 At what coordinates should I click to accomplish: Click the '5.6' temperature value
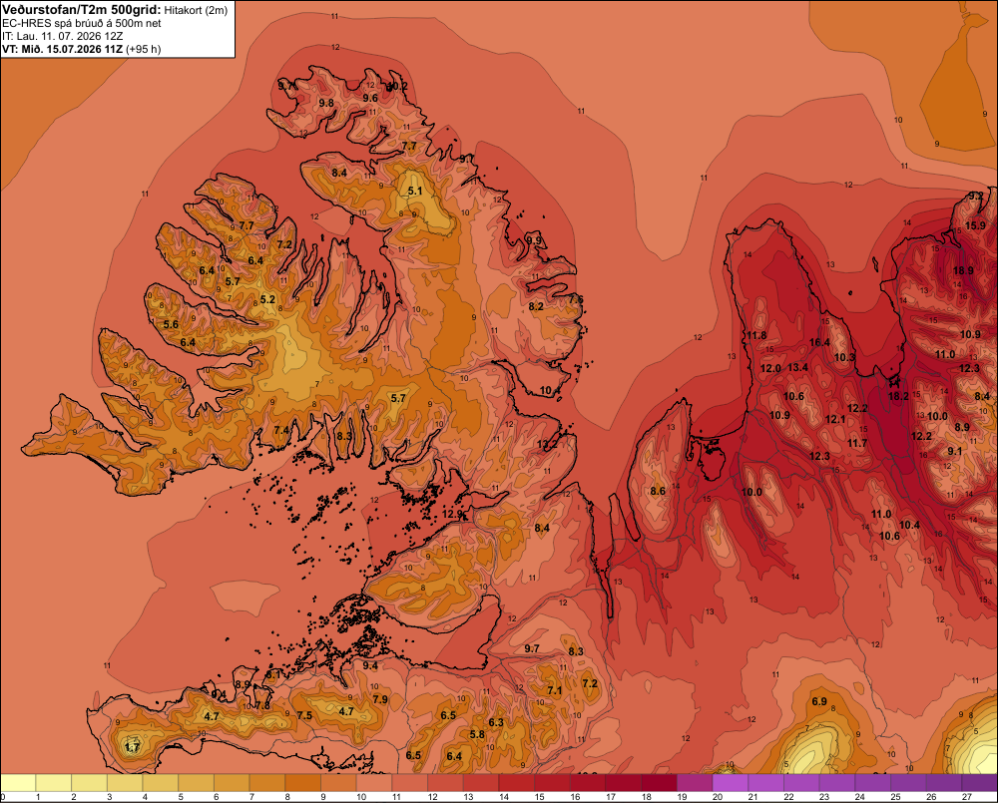[x=172, y=324]
